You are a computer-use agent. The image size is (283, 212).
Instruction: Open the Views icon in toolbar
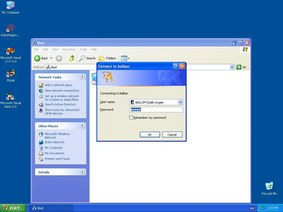(124, 59)
